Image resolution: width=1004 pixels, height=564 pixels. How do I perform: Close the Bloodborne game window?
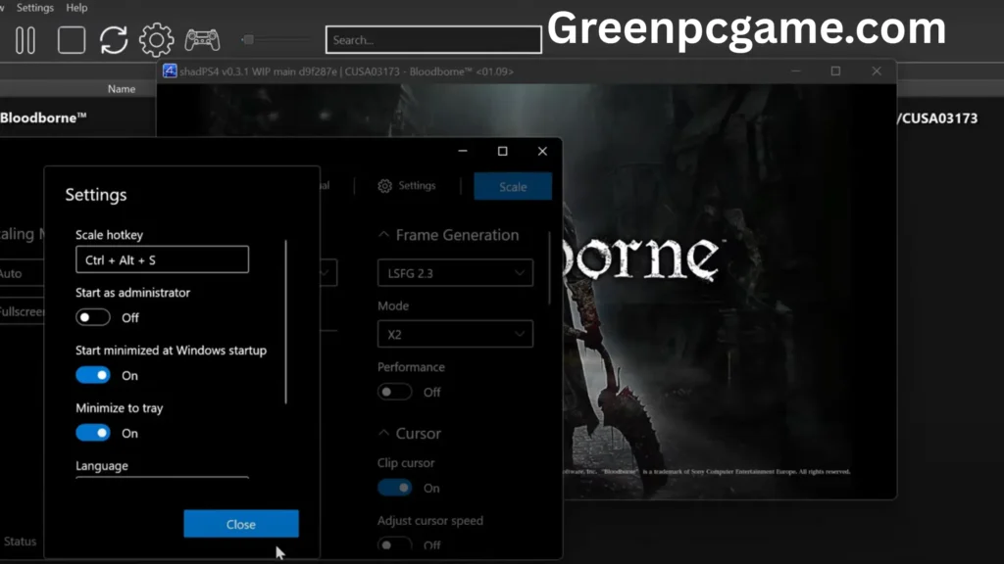tap(877, 70)
